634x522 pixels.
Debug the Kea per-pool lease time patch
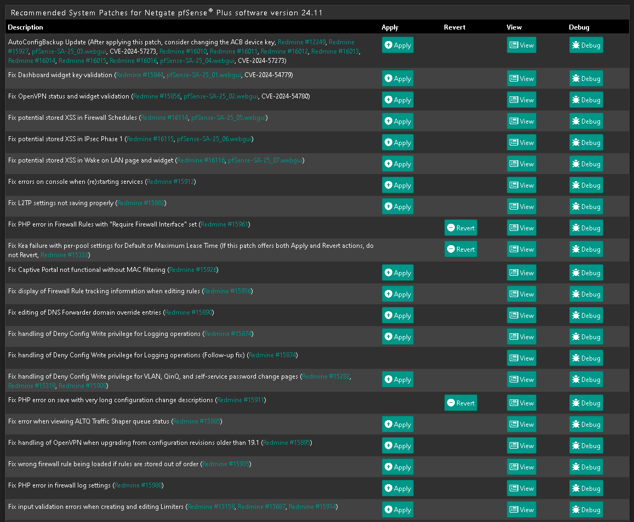coord(586,250)
